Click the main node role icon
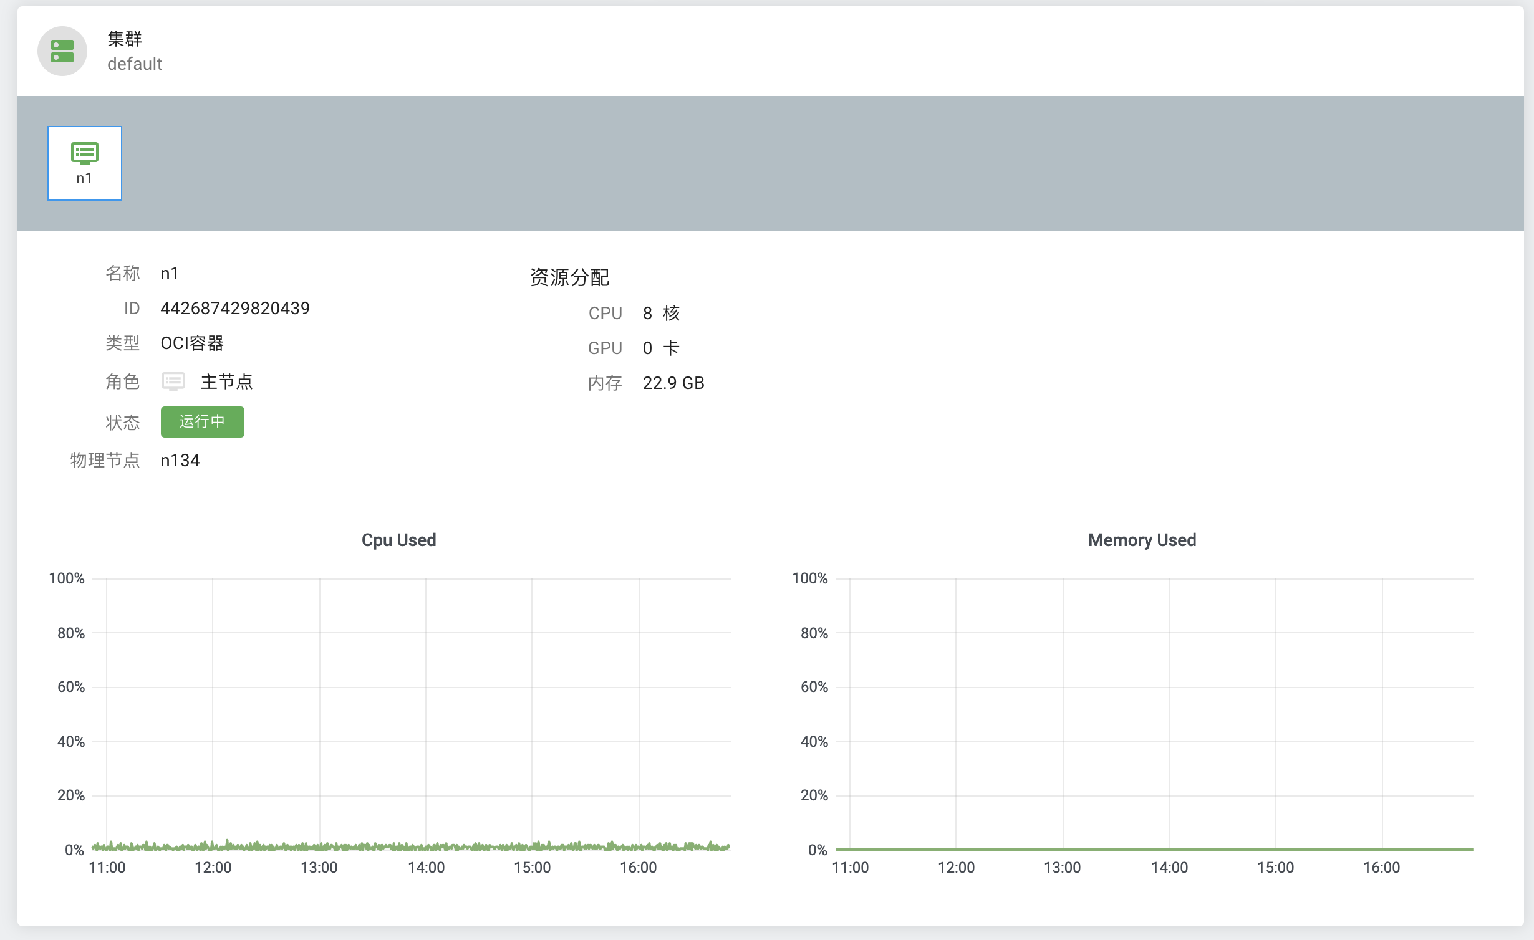Screen dimensions: 1534x940 point(173,381)
